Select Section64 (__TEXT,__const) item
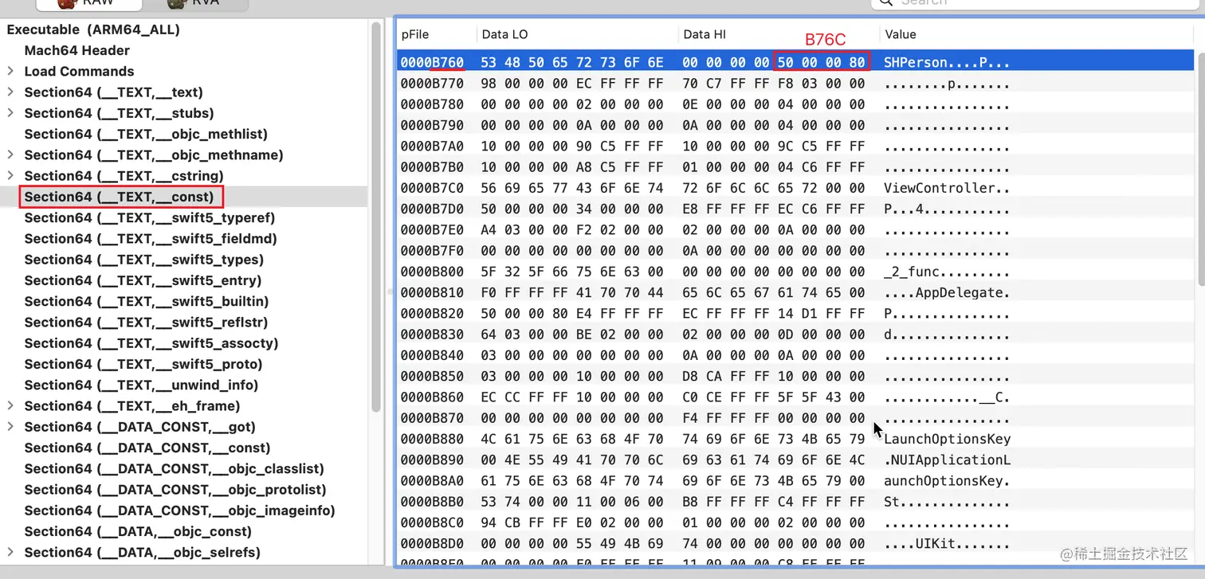1205x579 pixels. [120, 197]
